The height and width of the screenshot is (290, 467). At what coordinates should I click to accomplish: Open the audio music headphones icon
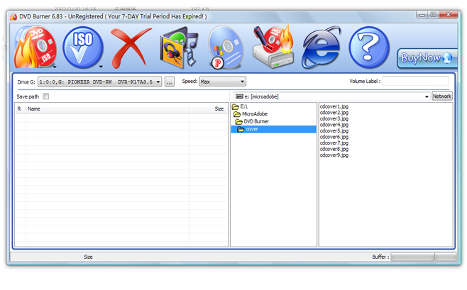(x=179, y=48)
